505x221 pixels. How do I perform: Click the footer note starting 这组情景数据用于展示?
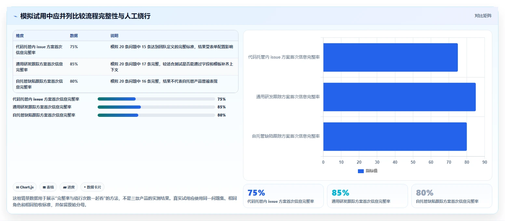[125, 202]
